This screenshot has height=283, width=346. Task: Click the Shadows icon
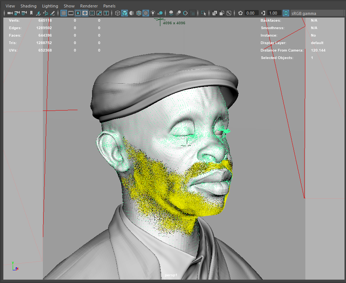click(x=160, y=13)
